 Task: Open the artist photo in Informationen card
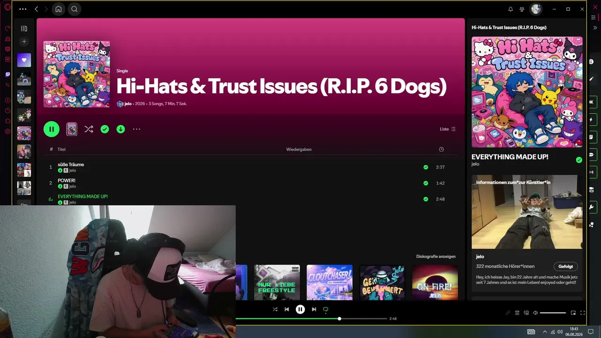click(527, 212)
